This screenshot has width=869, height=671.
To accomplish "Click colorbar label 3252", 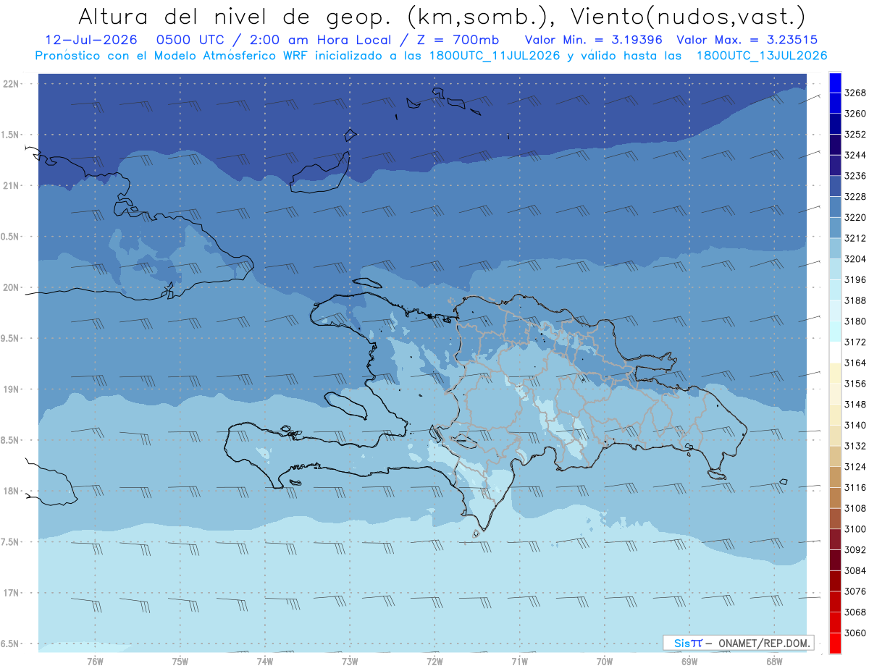I will click(855, 135).
